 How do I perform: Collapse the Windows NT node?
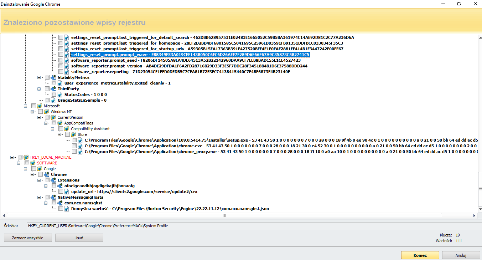[32, 112]
